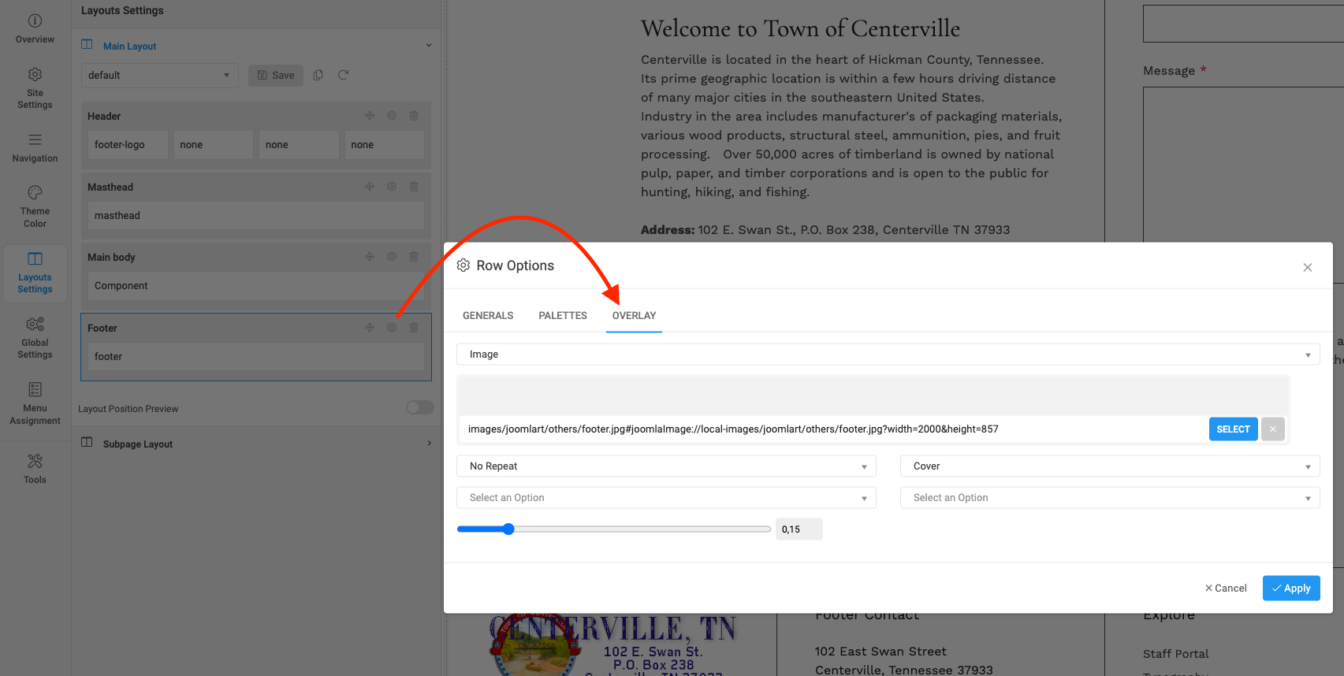The height and width of the screenshot is (676, 1344).
Task: Select the footer position block
Action: coord(256,357)
